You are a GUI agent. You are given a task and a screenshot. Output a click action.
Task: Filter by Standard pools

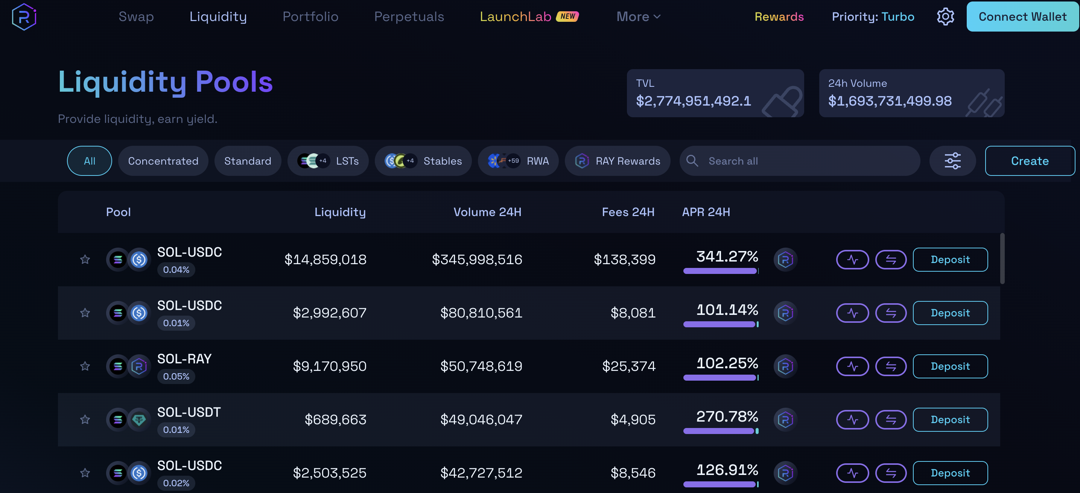click(248, 161)
